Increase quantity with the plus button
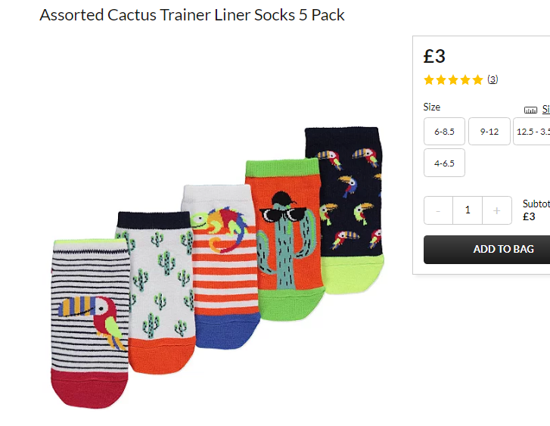550x426 pixels. [497, 210]
